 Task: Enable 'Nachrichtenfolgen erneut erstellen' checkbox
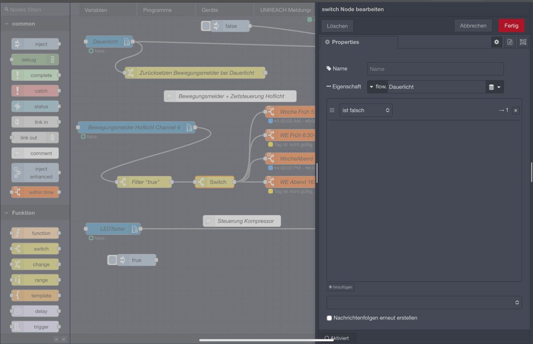[329, 318]
